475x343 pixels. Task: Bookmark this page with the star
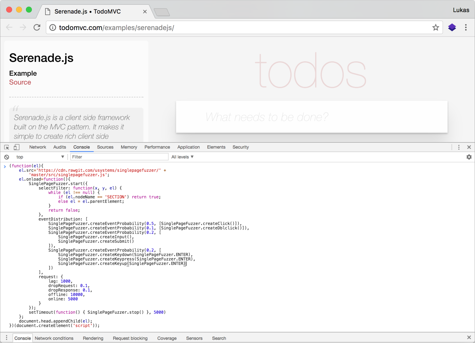click(x=436, y=27)
